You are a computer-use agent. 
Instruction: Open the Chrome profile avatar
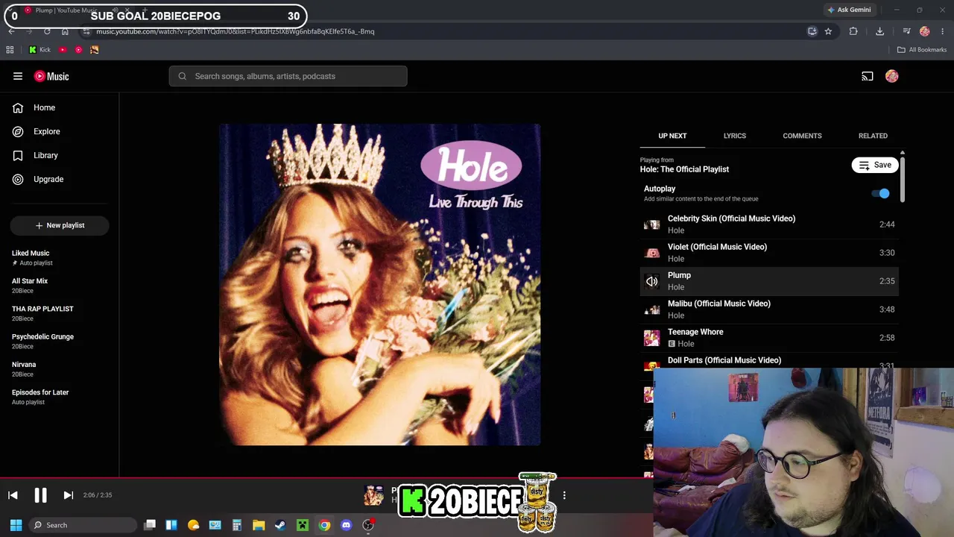click(x=925, y=31)
